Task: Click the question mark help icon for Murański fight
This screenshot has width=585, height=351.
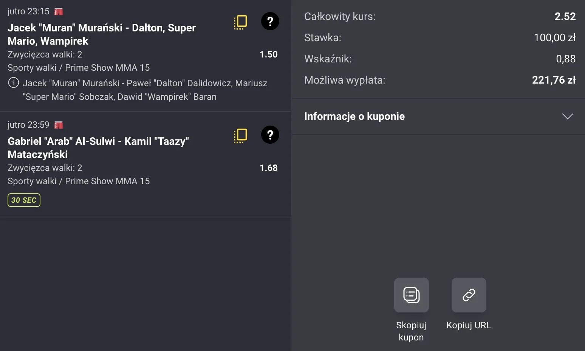Action: pos(270,22)
